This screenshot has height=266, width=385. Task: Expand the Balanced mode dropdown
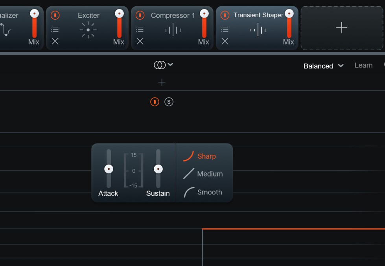[x=323, y=66]
